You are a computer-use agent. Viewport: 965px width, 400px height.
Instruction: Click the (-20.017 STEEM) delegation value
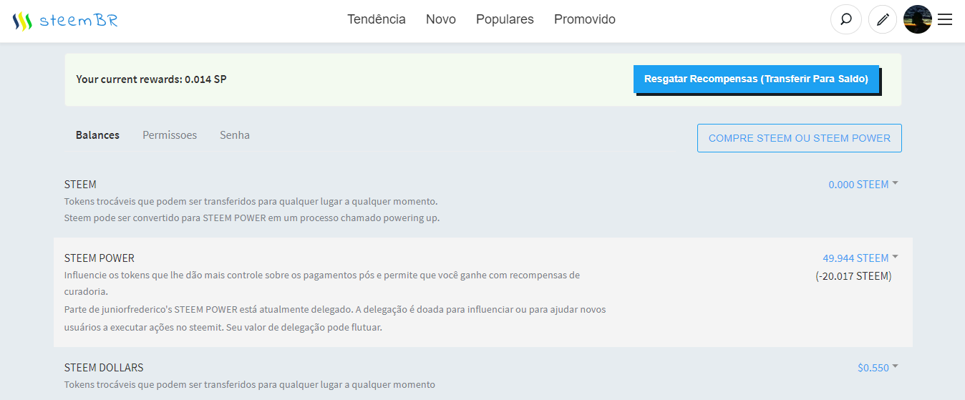pyautogui.click(x=853, y=275)
